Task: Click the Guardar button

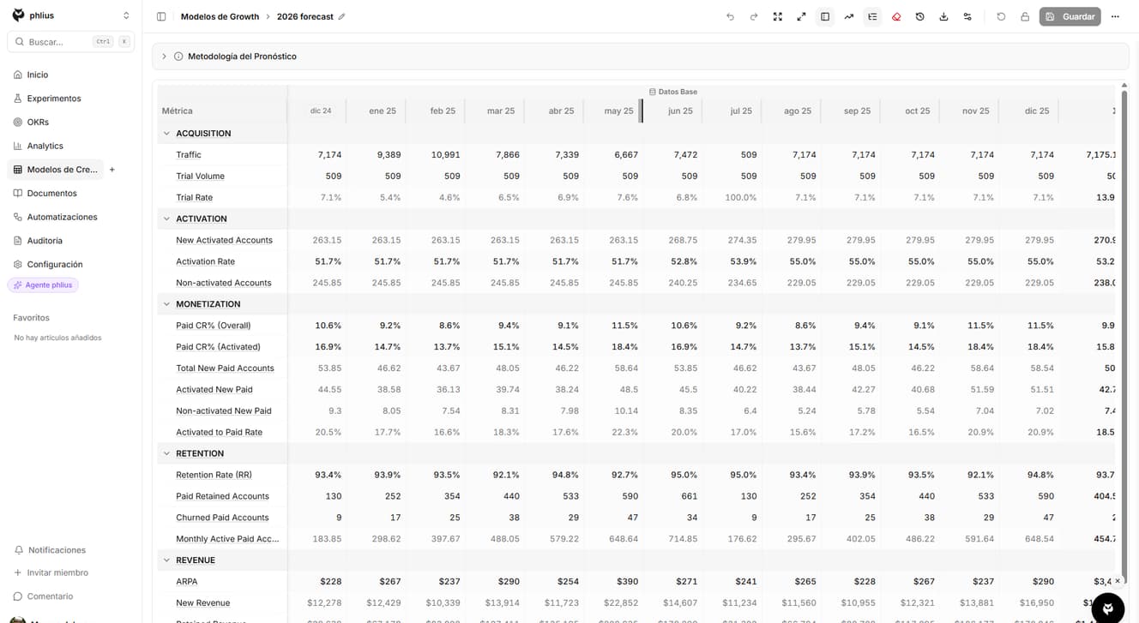Action: [x=1070, y=16]
